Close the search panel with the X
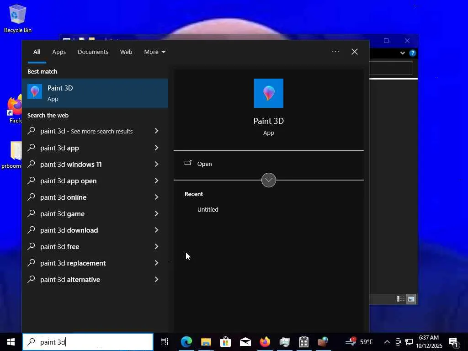468x351 pixels. (x=355, y=52)
